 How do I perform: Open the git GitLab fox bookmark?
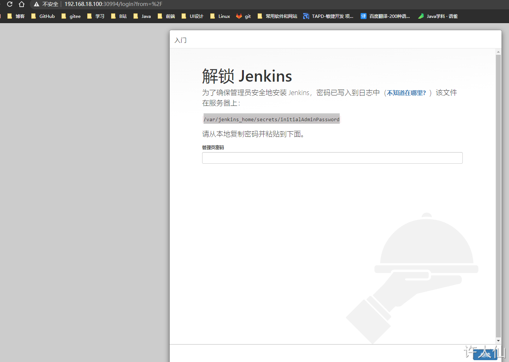(243, 16)
